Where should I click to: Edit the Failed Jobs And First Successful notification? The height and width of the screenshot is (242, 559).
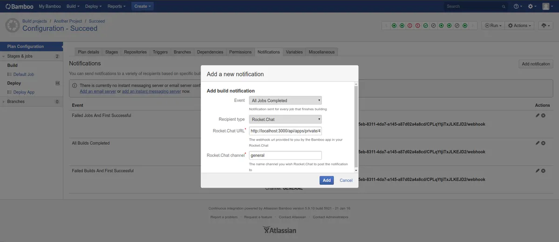(538, 115)
